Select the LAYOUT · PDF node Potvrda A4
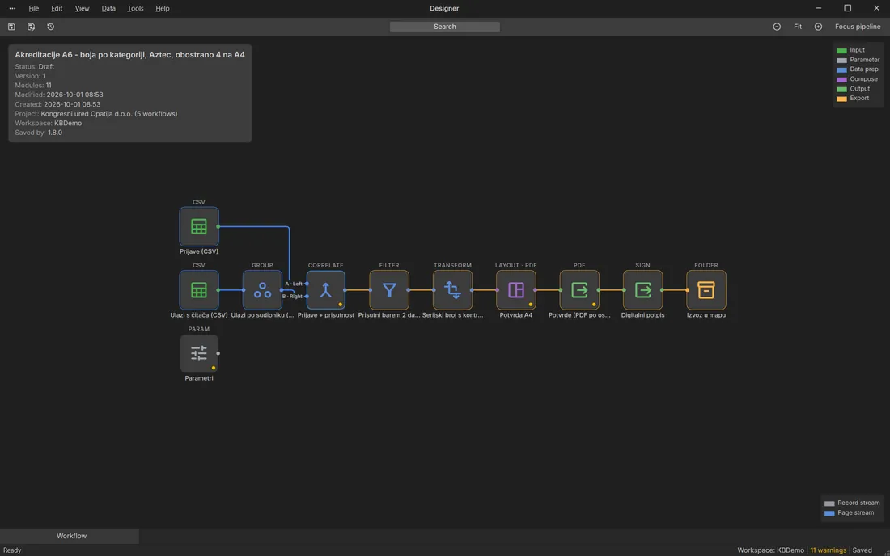The image size is (890, 556). [516, 290]
